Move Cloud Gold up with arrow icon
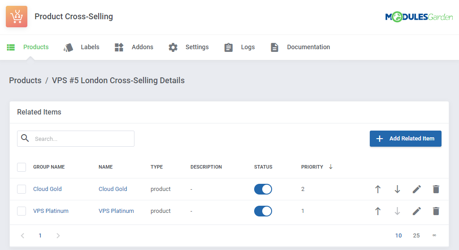This screenshot has width=459, height=250. point(378,189)
